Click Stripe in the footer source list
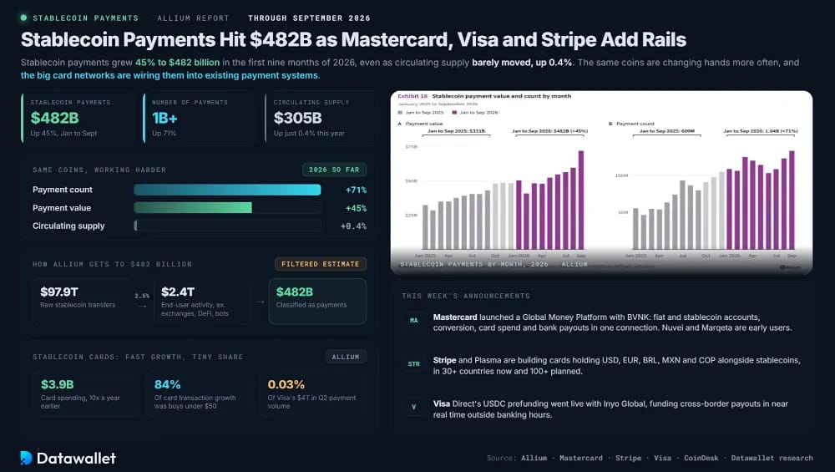 coord(629,458)
